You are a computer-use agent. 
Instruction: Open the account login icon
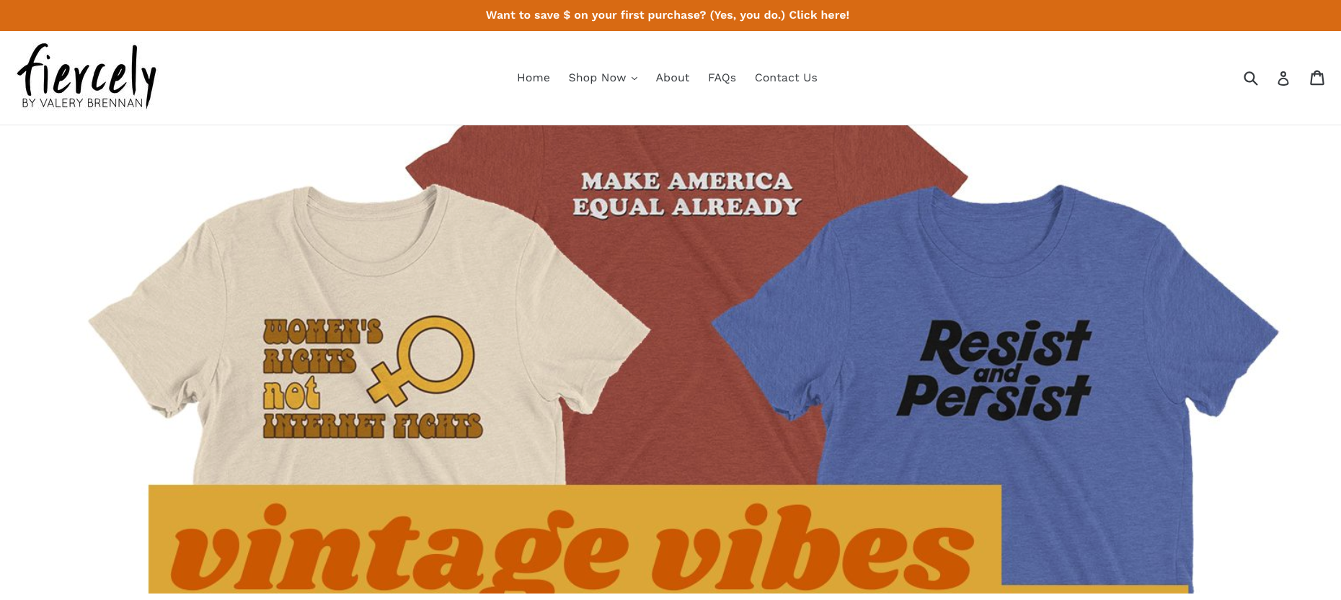point(1283,78)
